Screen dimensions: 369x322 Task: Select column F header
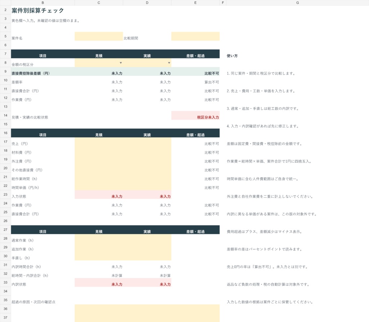coord(223,3)
